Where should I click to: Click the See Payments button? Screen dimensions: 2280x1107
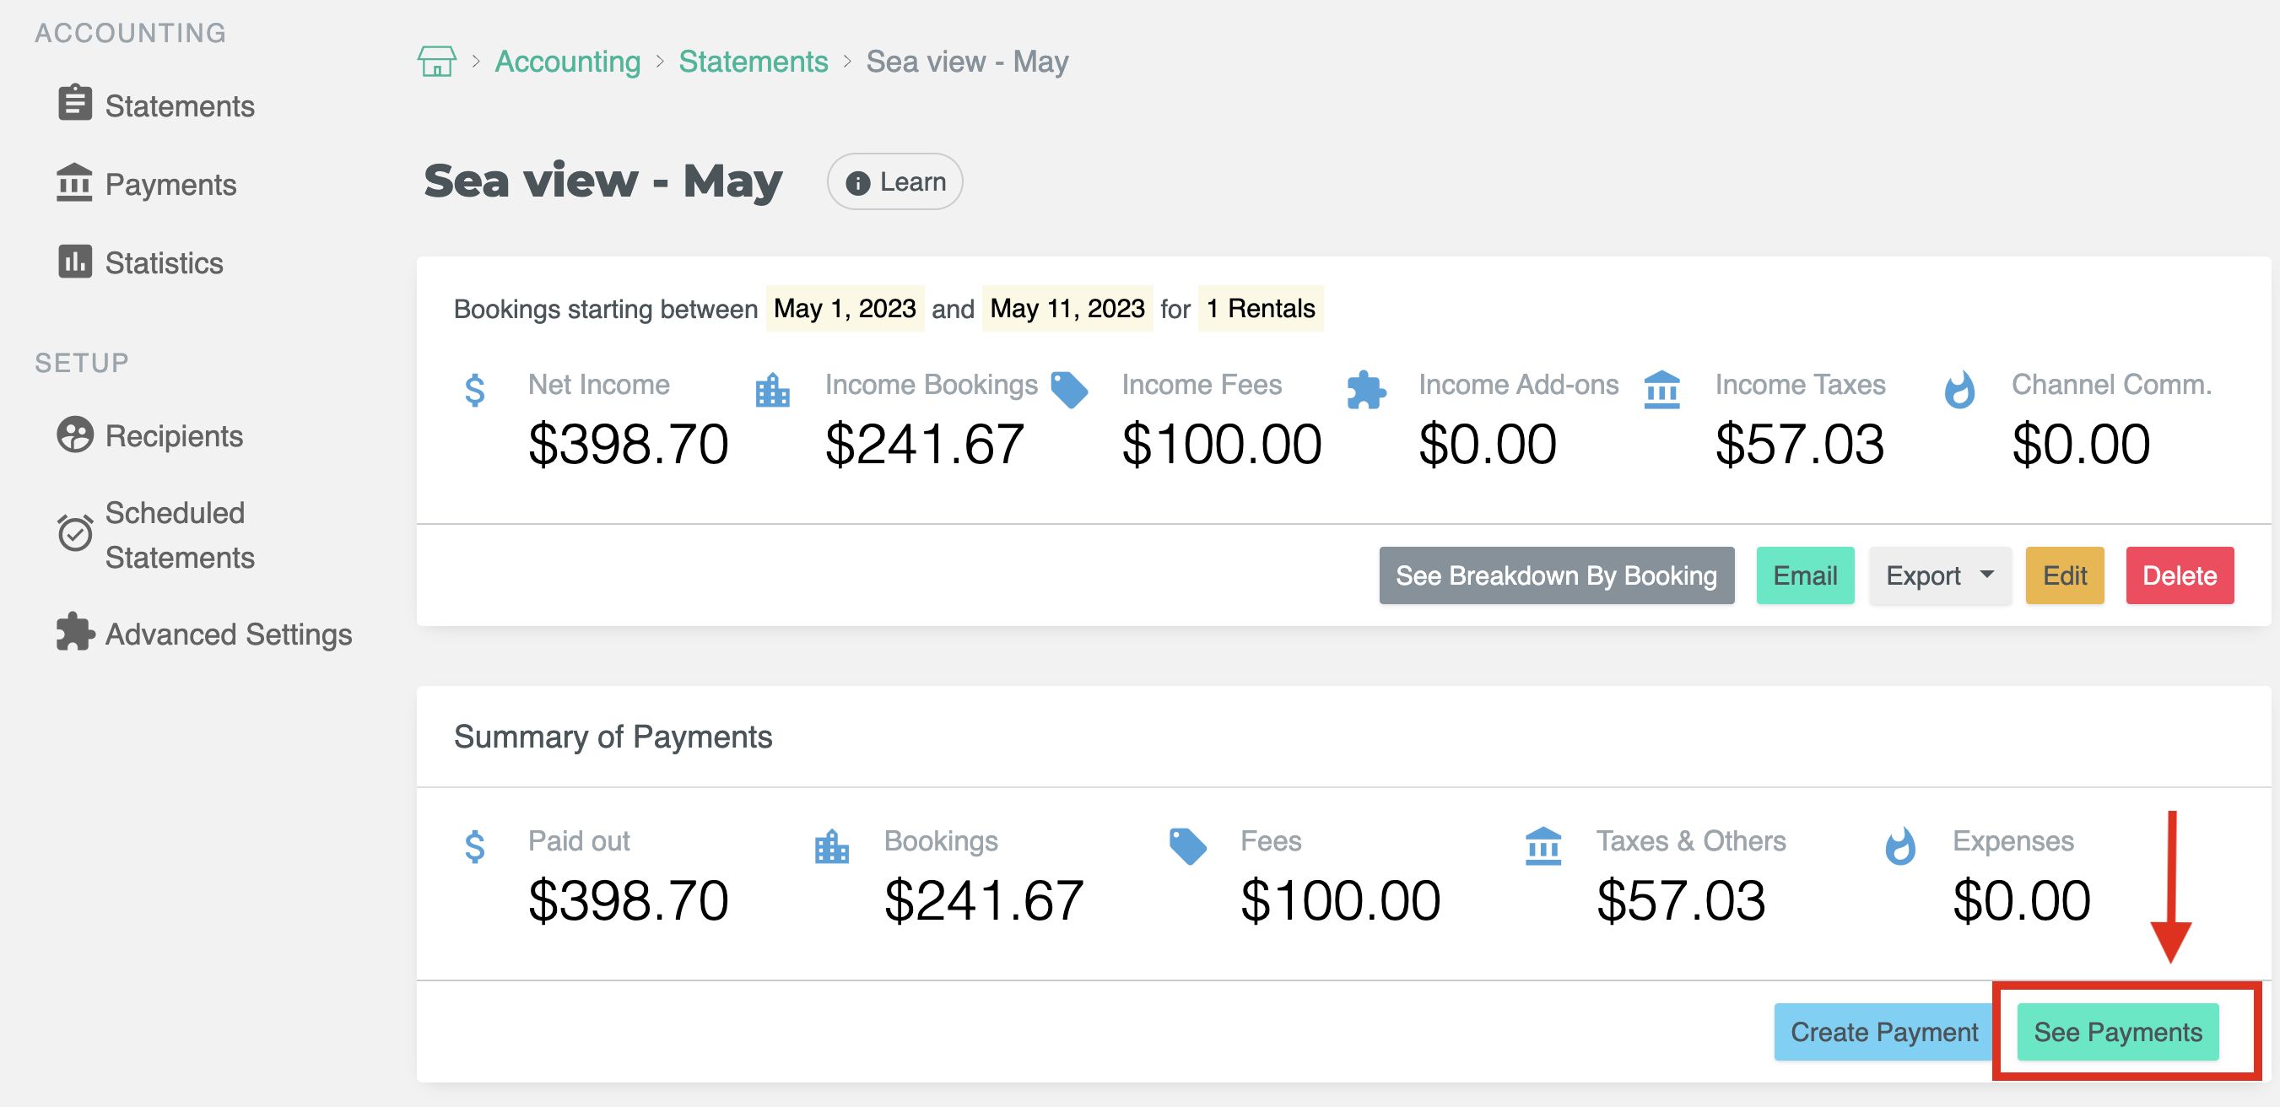(2116, 1032)
